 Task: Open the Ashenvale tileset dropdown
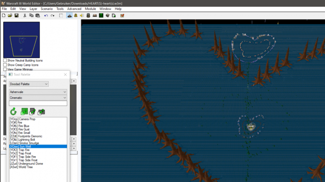tap(38, 92)
